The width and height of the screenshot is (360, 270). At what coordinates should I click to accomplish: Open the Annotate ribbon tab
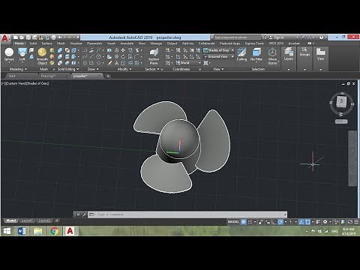[x=127, y=43]
